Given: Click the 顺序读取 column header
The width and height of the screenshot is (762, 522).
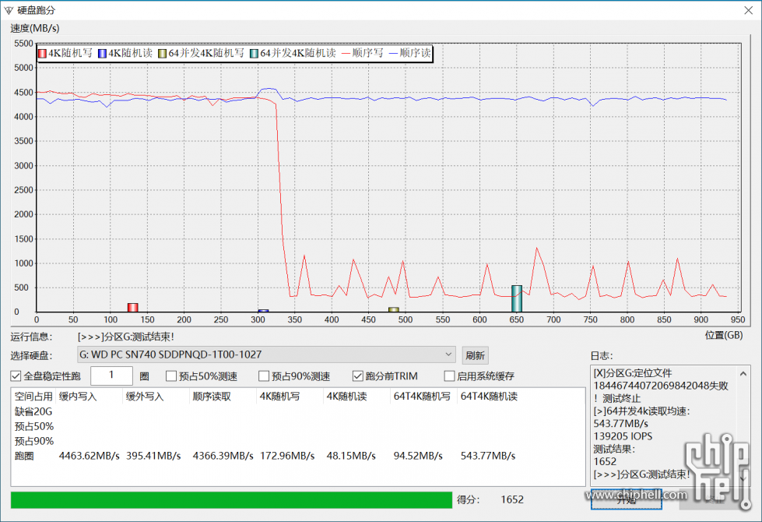Looking at the screenshot, I should [223, 397].
